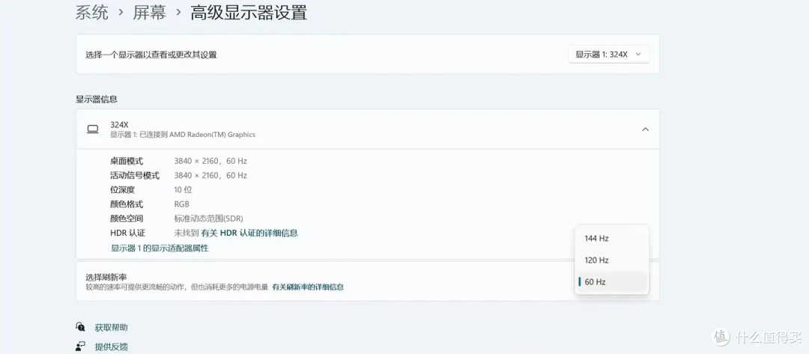Screen dimensions: 809x354
Task: Click the 高级显示器设置 page title
Action: coord(249,13)
